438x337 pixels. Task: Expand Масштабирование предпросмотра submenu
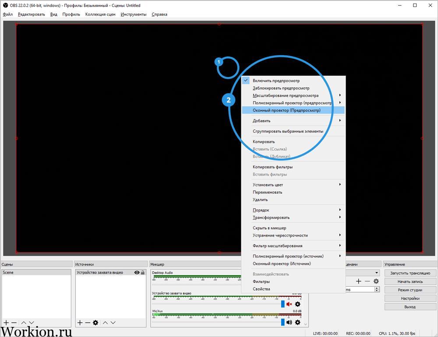point(293,95)
